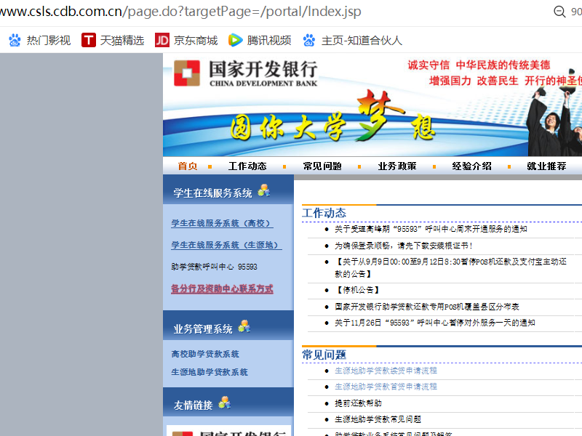The image size is (582, 436).
Task: Open 腾讯视频 via the play icon
Action: pos(235,40)
